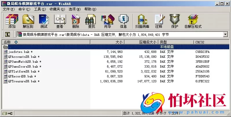Click the QPRecordDB.bak file icon
Image resolution: width=231 pixels, height=117 pixels.
click(5, 76)
